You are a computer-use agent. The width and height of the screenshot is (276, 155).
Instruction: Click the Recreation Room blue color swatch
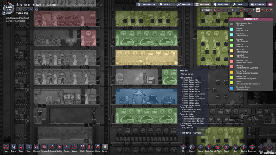(x=232, y=88)
